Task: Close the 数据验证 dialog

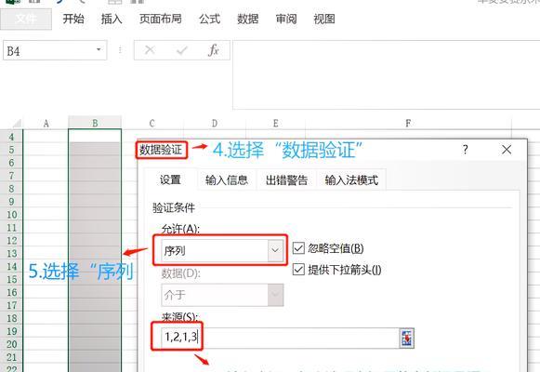Action: (x=507, y=150)
